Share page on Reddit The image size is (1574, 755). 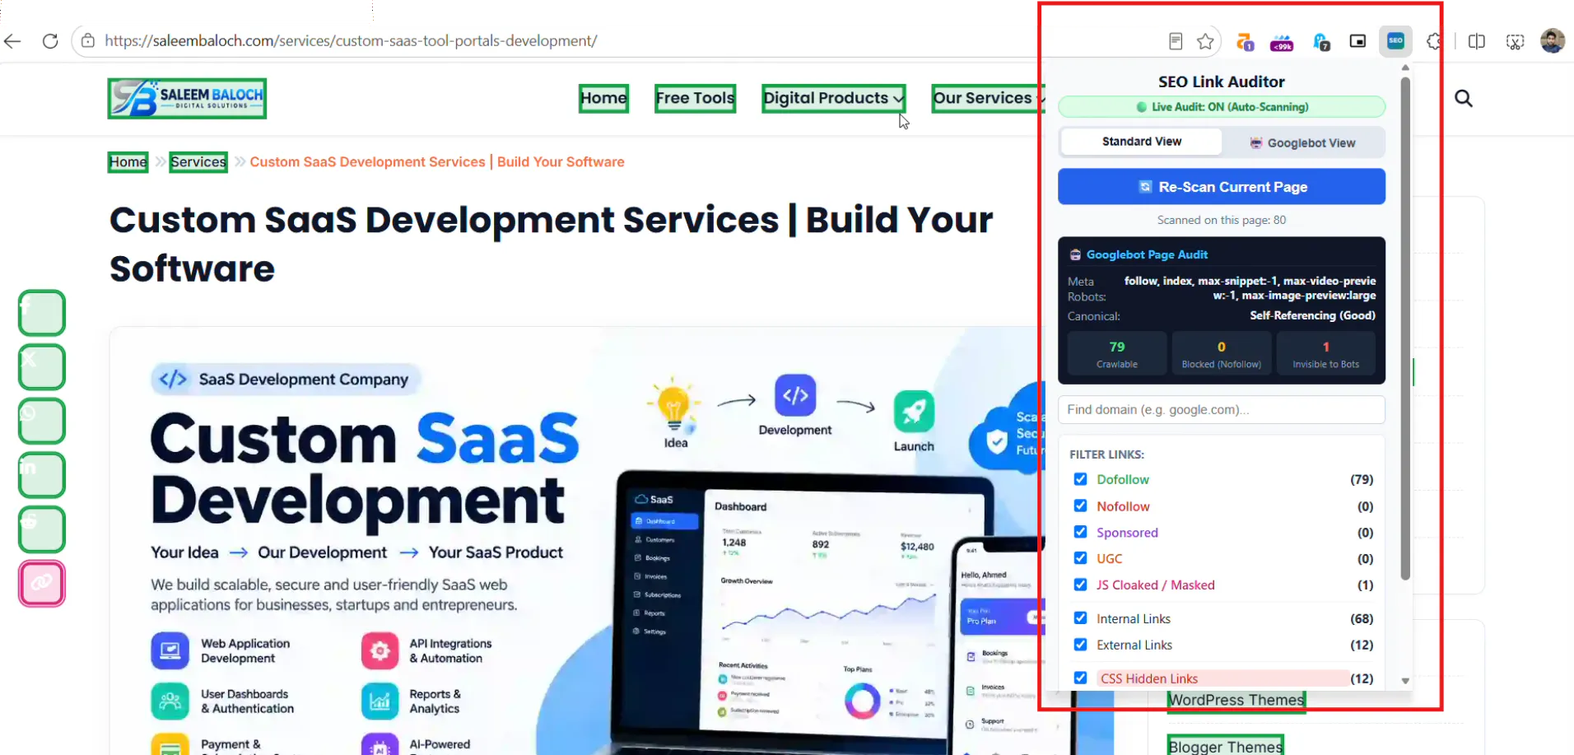pos(42,529)
